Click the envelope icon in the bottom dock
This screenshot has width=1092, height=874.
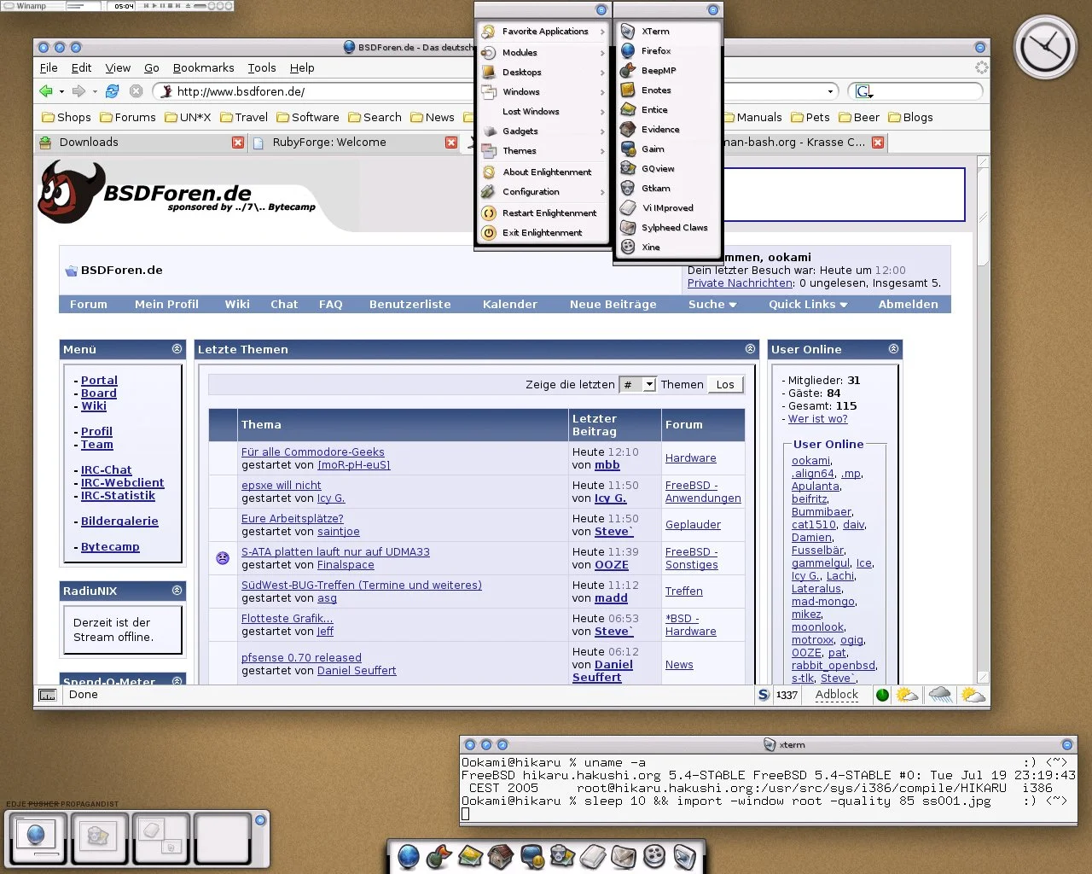point(624,856)
